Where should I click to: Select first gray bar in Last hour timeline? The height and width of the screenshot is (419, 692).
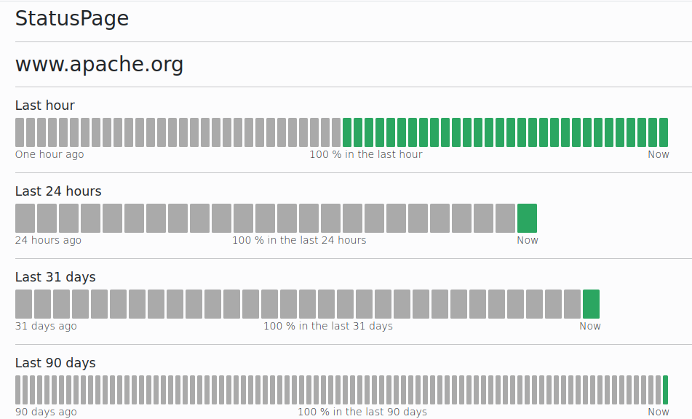(20, 132)
